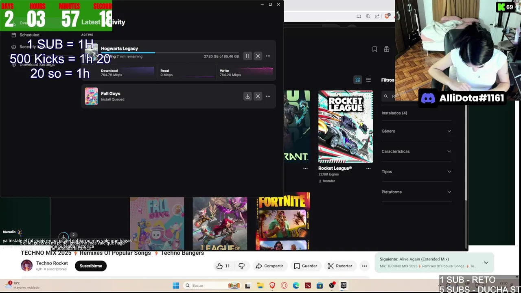
Task: Click Guardar to save the video
Action: pos(305,266)
